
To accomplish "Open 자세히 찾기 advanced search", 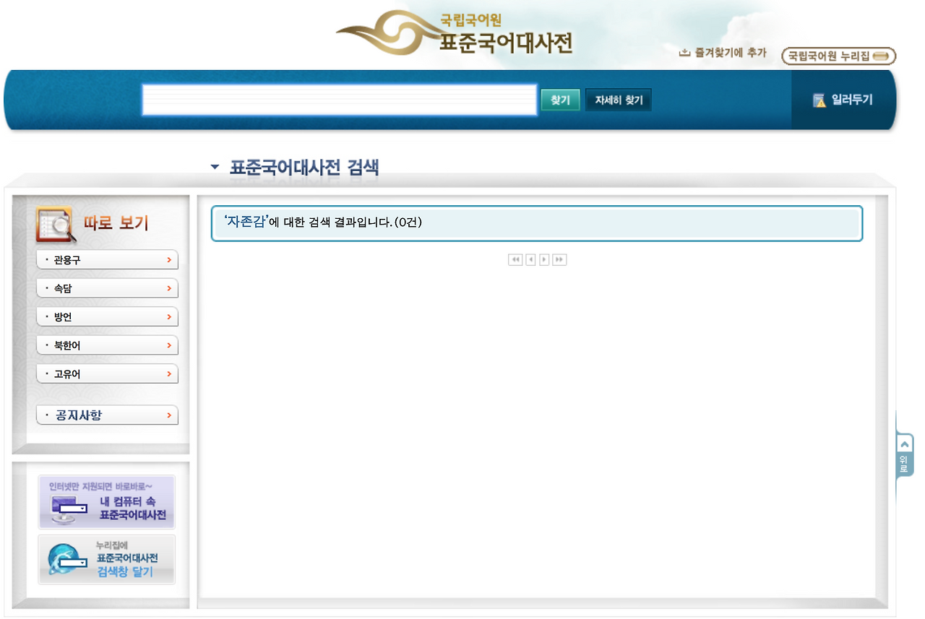I will (618, 100).
